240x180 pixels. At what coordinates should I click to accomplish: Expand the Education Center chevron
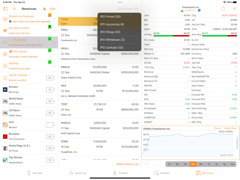pos(54,31)
